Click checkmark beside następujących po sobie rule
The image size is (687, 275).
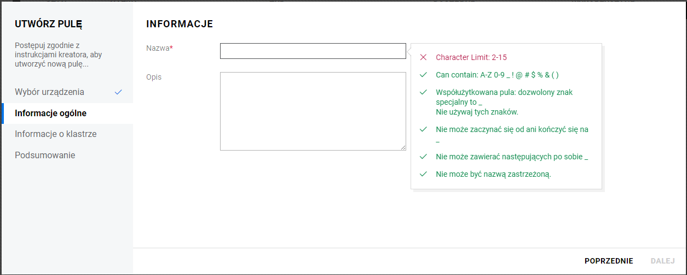(x=423, y=157)
